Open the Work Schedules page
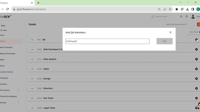The image size is (200, 112). pyautogui.click(x=6, y=47)
